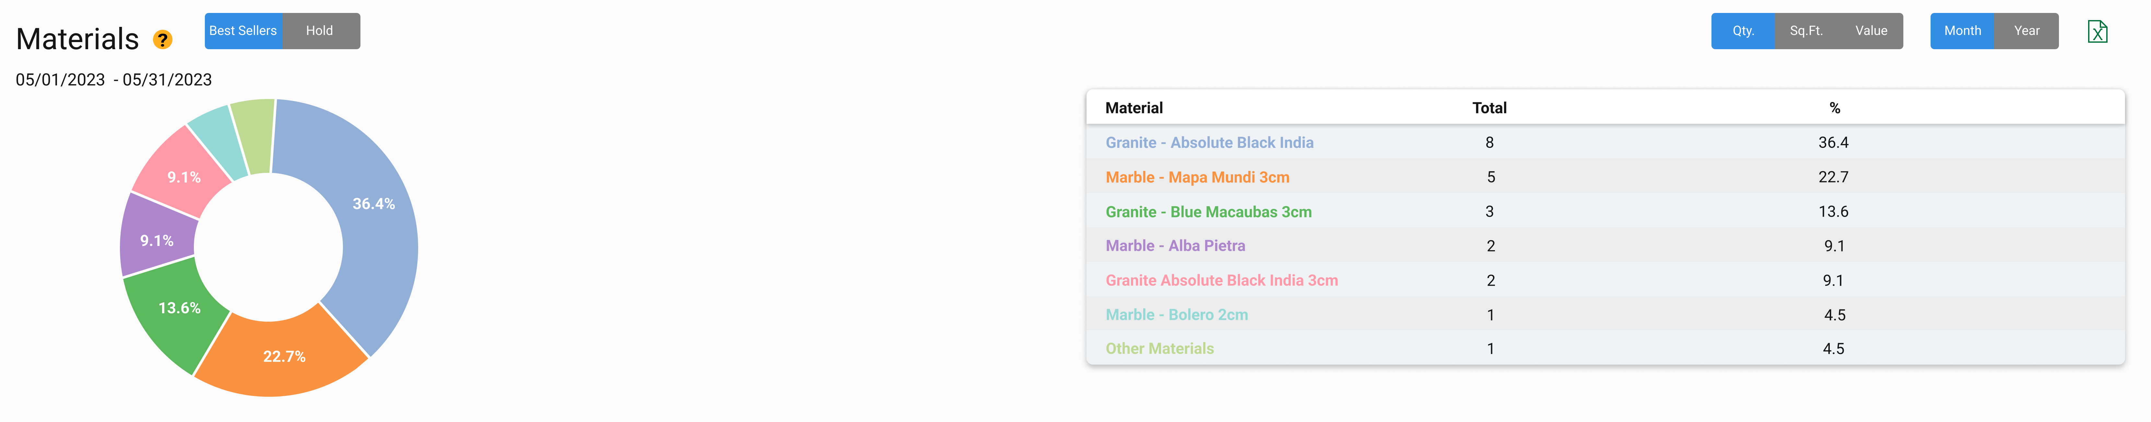The width and height of the screenshot is (2151, 422).
Task: Open Marble - Mapa Mundi 3cm row
Action: 1605,177
